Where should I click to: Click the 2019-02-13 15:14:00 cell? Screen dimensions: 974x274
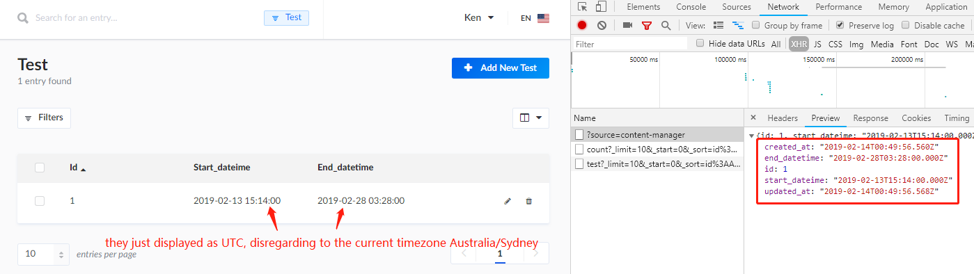coord(237,201)
